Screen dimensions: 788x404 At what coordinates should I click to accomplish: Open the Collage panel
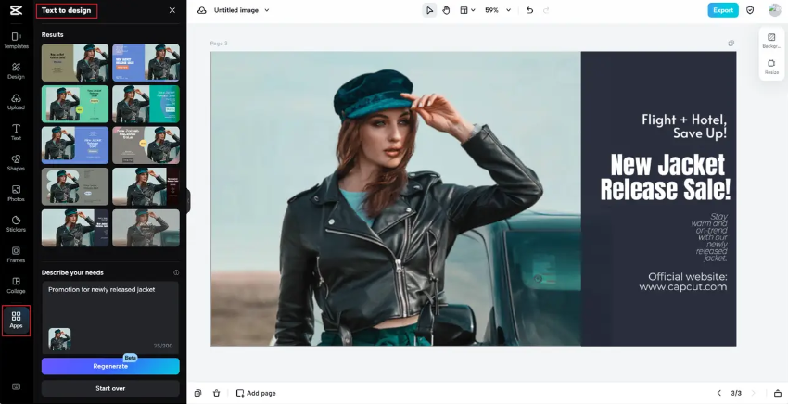click(16, 285)
